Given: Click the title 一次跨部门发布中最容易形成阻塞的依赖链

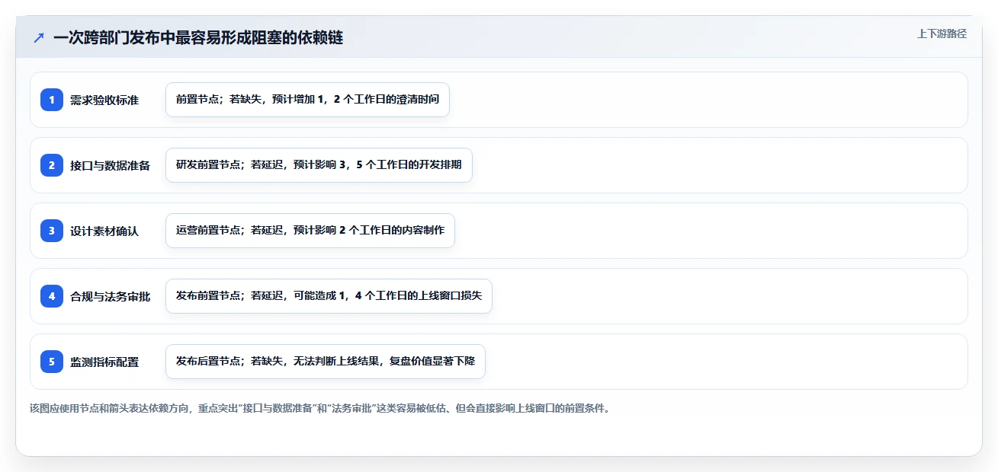Looking at the screenshot, I should [x=198, y=37].
